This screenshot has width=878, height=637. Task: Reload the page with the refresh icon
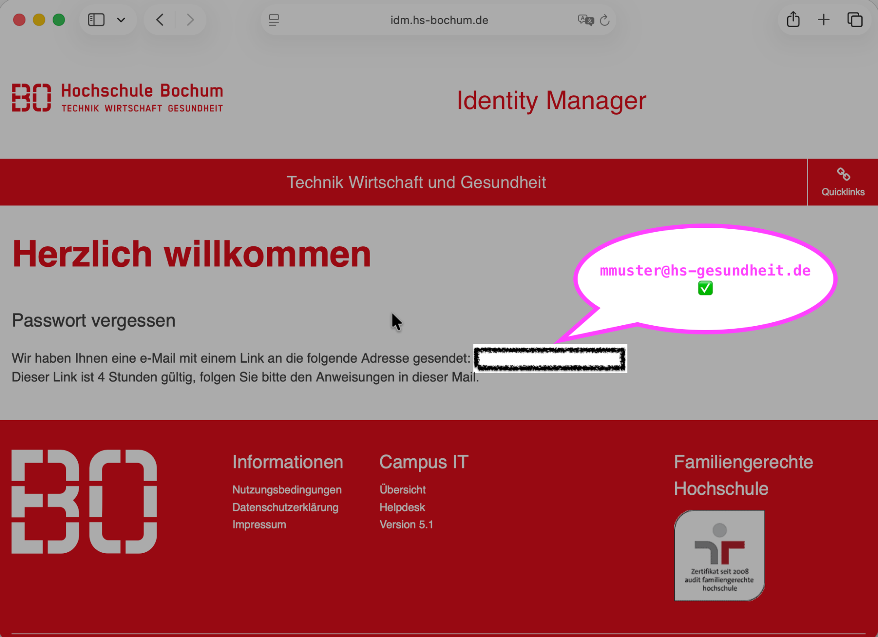point(605,20)
